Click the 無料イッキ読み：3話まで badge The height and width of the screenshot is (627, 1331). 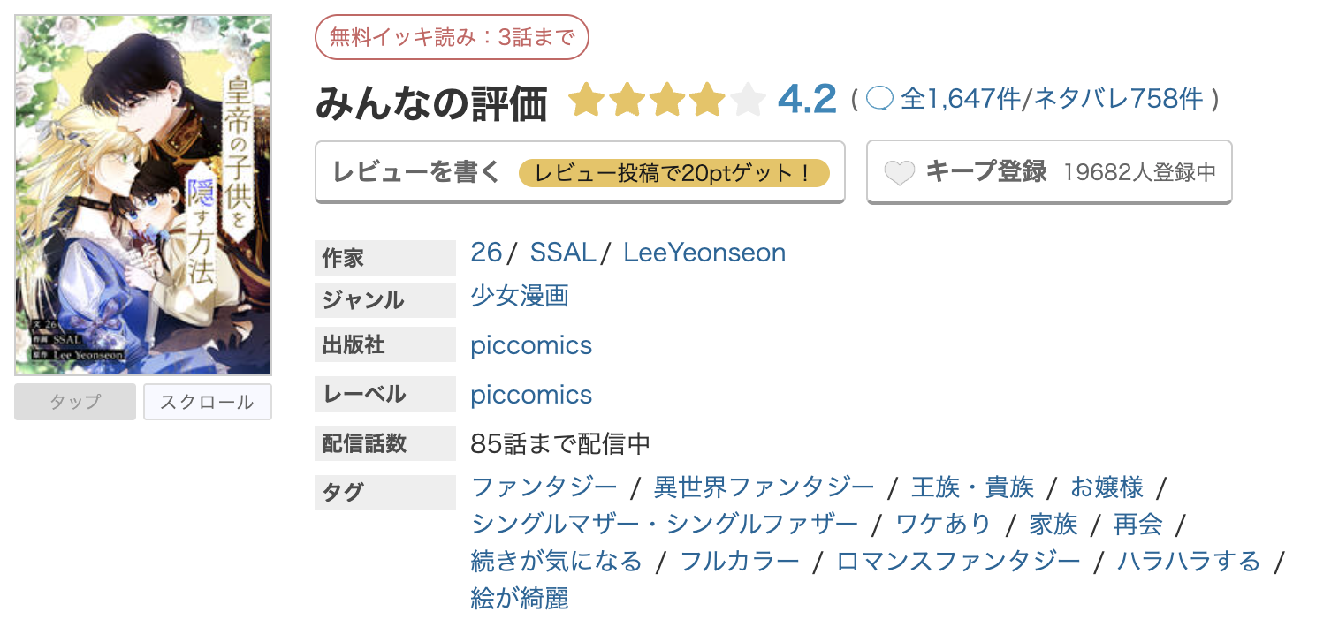click(x=452, y=37)
